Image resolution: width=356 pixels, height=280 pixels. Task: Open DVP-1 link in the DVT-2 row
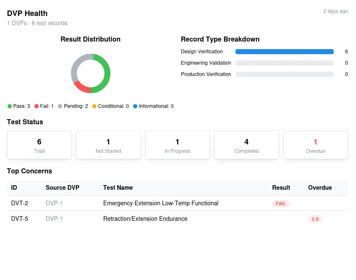pos(54,203)
